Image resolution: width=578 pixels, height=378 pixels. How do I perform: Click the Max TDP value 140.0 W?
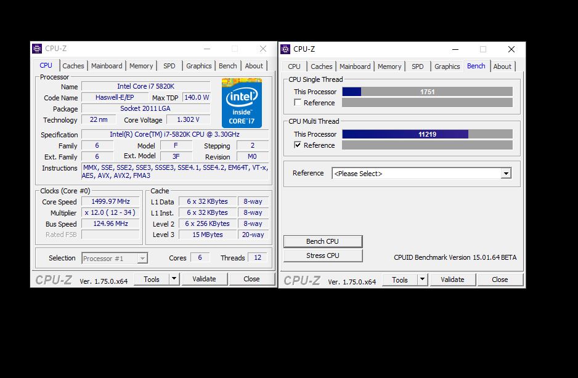click(x=197, y=97)
